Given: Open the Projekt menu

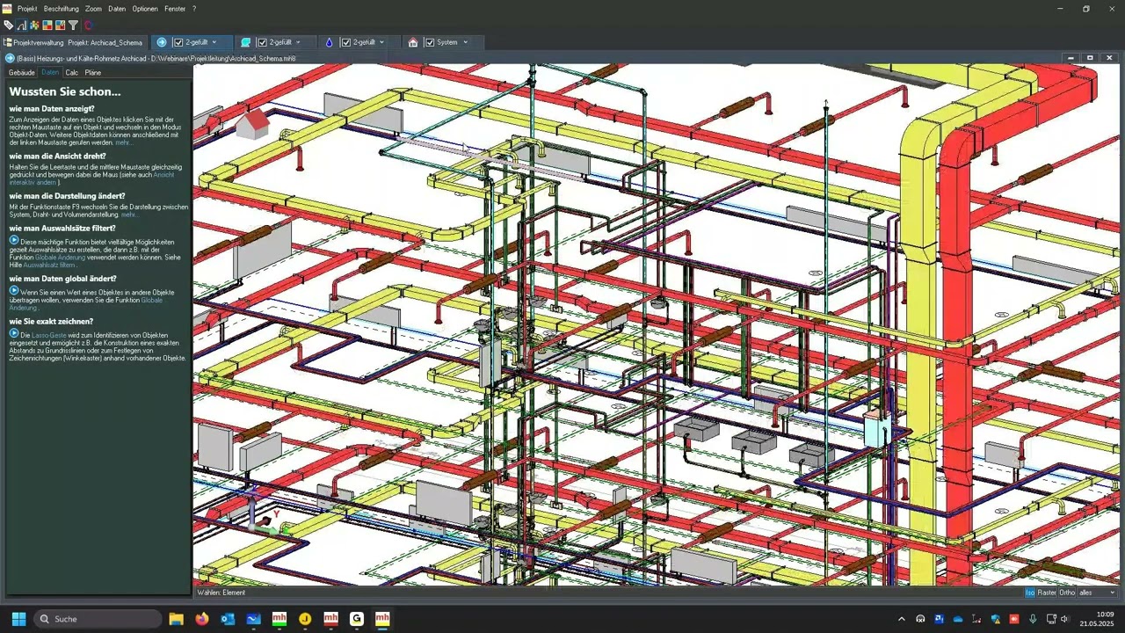Looking at the screenshot, I should 27,8.
